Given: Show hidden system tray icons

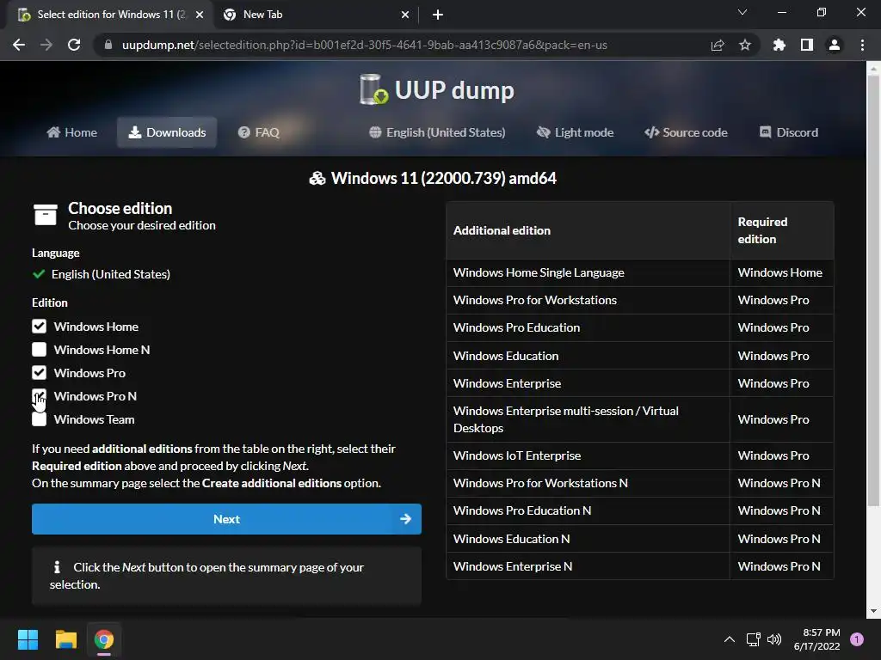Looking at the screenshot, I should point(729,639).
